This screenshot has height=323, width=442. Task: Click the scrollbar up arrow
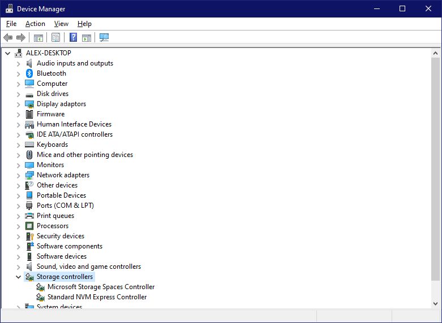point(435,53)
